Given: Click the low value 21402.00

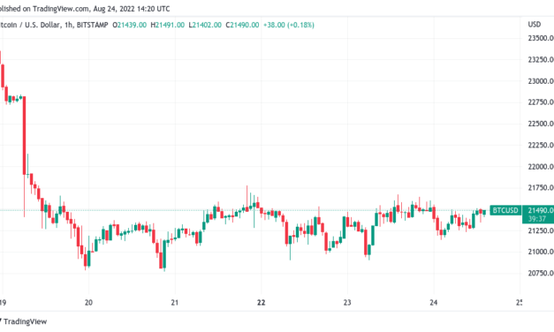Looking at the screenshot, I should tap(207, 25).
